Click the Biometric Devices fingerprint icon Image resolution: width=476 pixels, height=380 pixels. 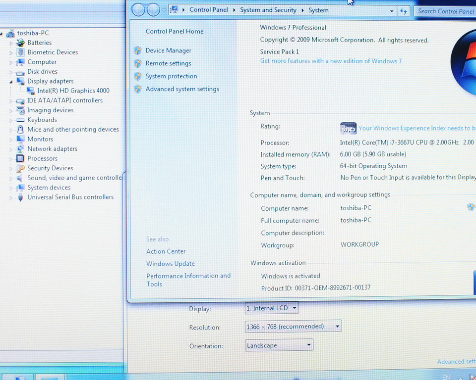click(x=20, y=52)
